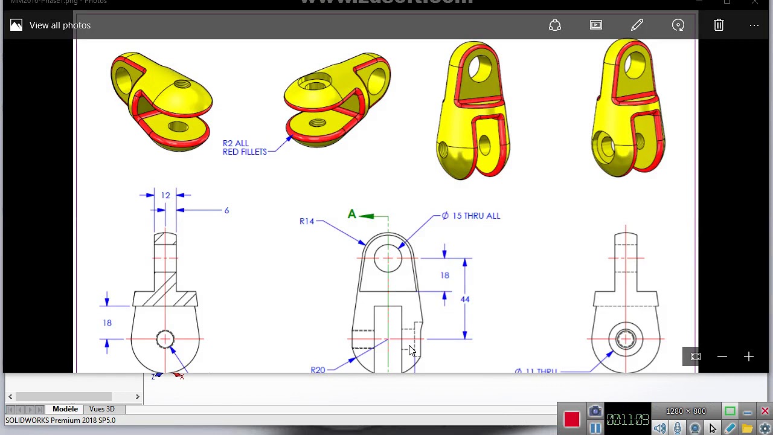Open the recordings folder icon
The width and height of the screenshot is (773, 435).
(748, 428)
